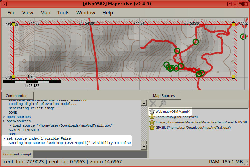250x167 pixels.
Task: Click the RAM: 185.1 MB status text
Action: 226,162
